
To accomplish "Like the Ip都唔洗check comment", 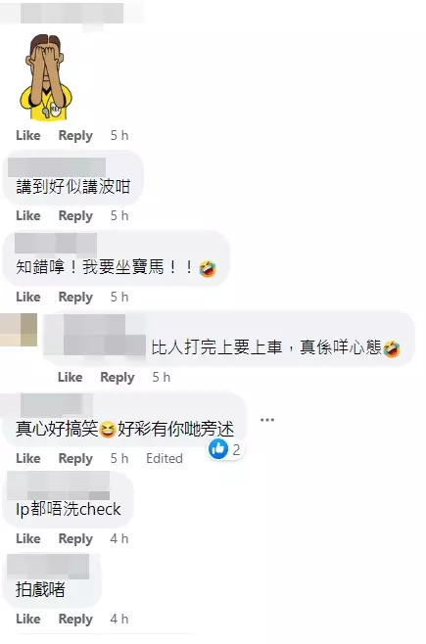I will point(28,538).
